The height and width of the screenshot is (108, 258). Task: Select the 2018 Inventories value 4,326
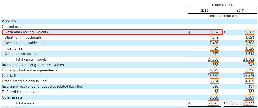click(250, 48)
